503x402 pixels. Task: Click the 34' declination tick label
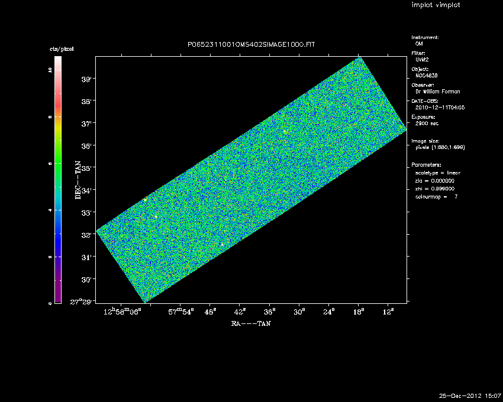click(86, 190)
